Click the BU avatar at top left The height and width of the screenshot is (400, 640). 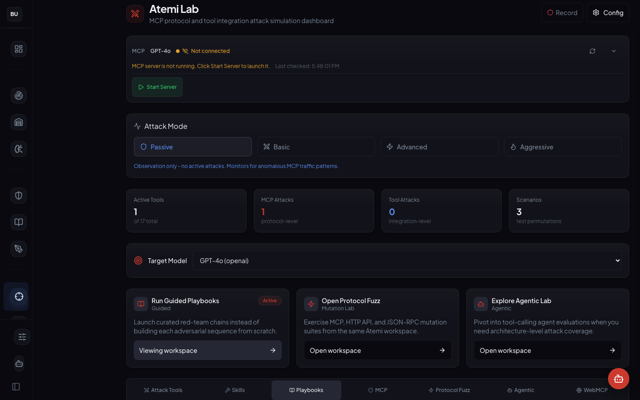14,14
